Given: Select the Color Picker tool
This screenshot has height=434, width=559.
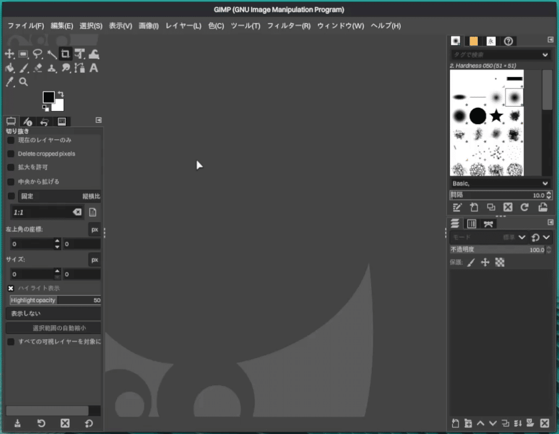Looking at the screenshot, I should pos(10,82).
